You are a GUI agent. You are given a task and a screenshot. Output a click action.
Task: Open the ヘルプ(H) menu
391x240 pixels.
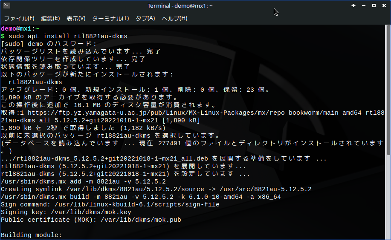174,18
